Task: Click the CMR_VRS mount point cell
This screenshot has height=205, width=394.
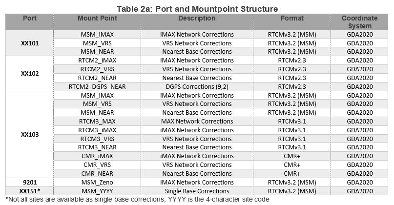Action: coord(98,164)
